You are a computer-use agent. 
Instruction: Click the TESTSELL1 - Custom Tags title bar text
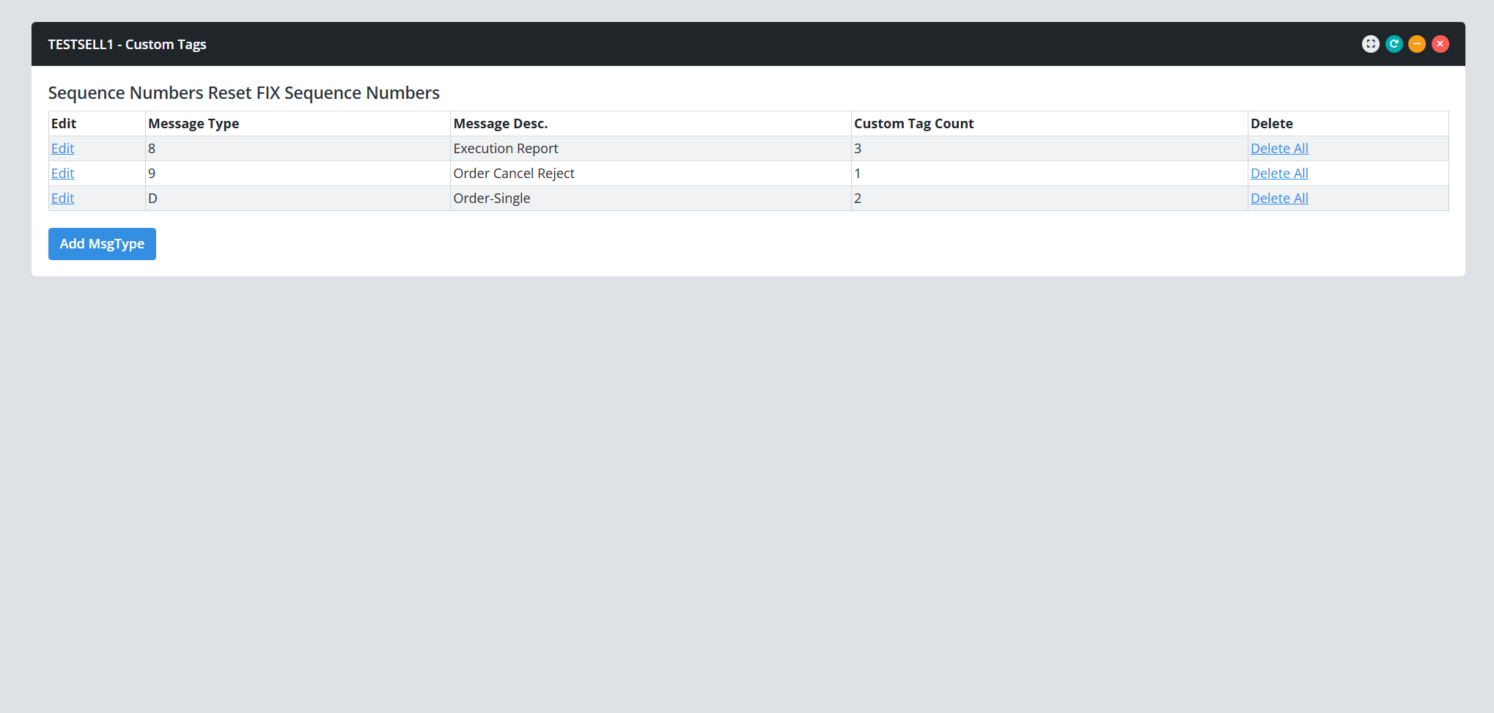point(127,44)
